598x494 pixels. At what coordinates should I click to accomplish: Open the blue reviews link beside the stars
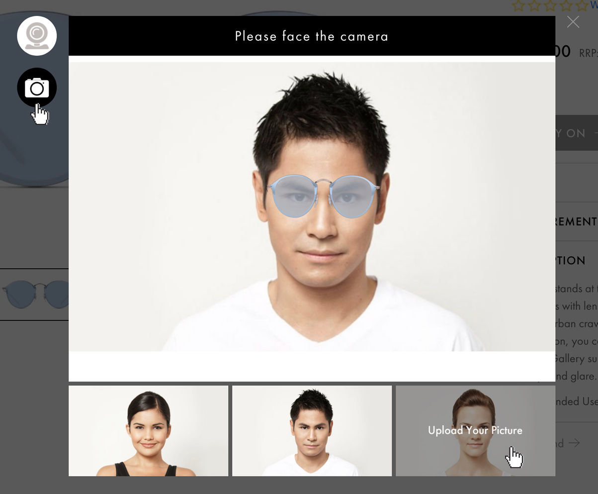click(594, 5)
